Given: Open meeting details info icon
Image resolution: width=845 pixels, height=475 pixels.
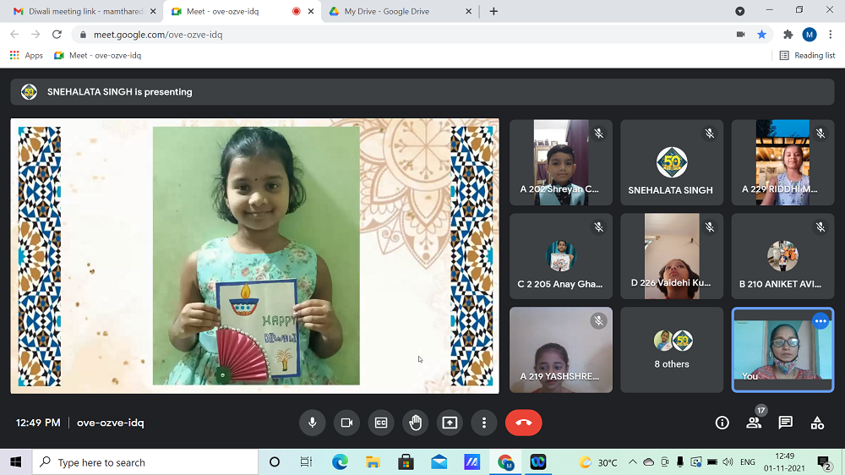Looking at the screenshot, I should pyautogui.click(x=722, y=423).
